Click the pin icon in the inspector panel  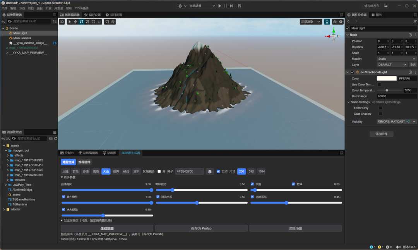tap(415, 21)
